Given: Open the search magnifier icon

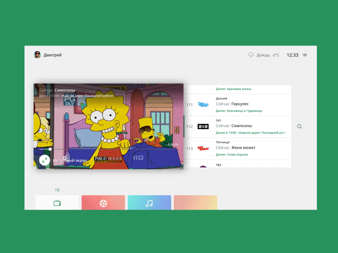Looking at the screenshot, I should pos(300,126).
